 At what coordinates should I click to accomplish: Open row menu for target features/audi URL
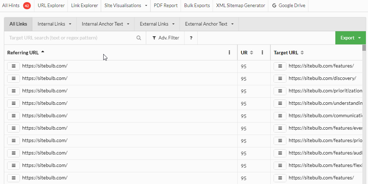pyautogui.click(x=280, y=153)
